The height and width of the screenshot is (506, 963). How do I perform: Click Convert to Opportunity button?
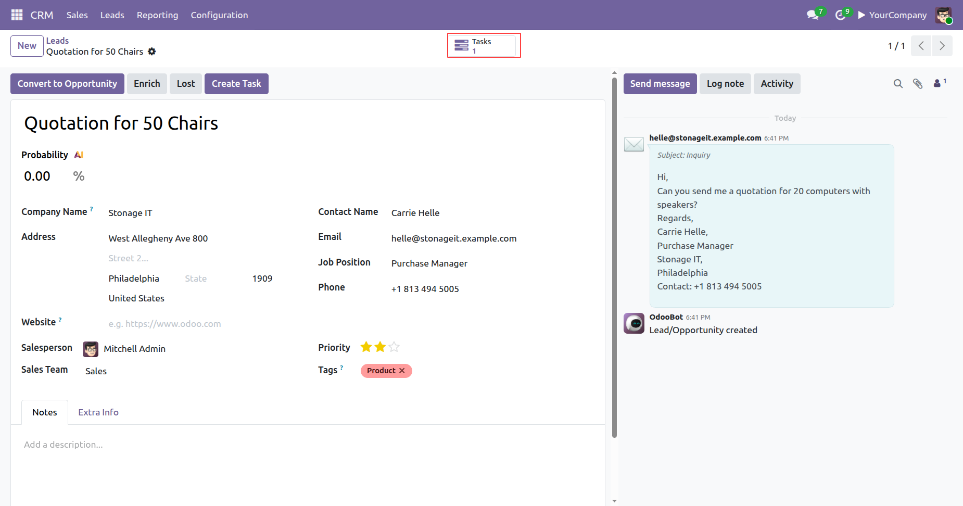[67, 84]
